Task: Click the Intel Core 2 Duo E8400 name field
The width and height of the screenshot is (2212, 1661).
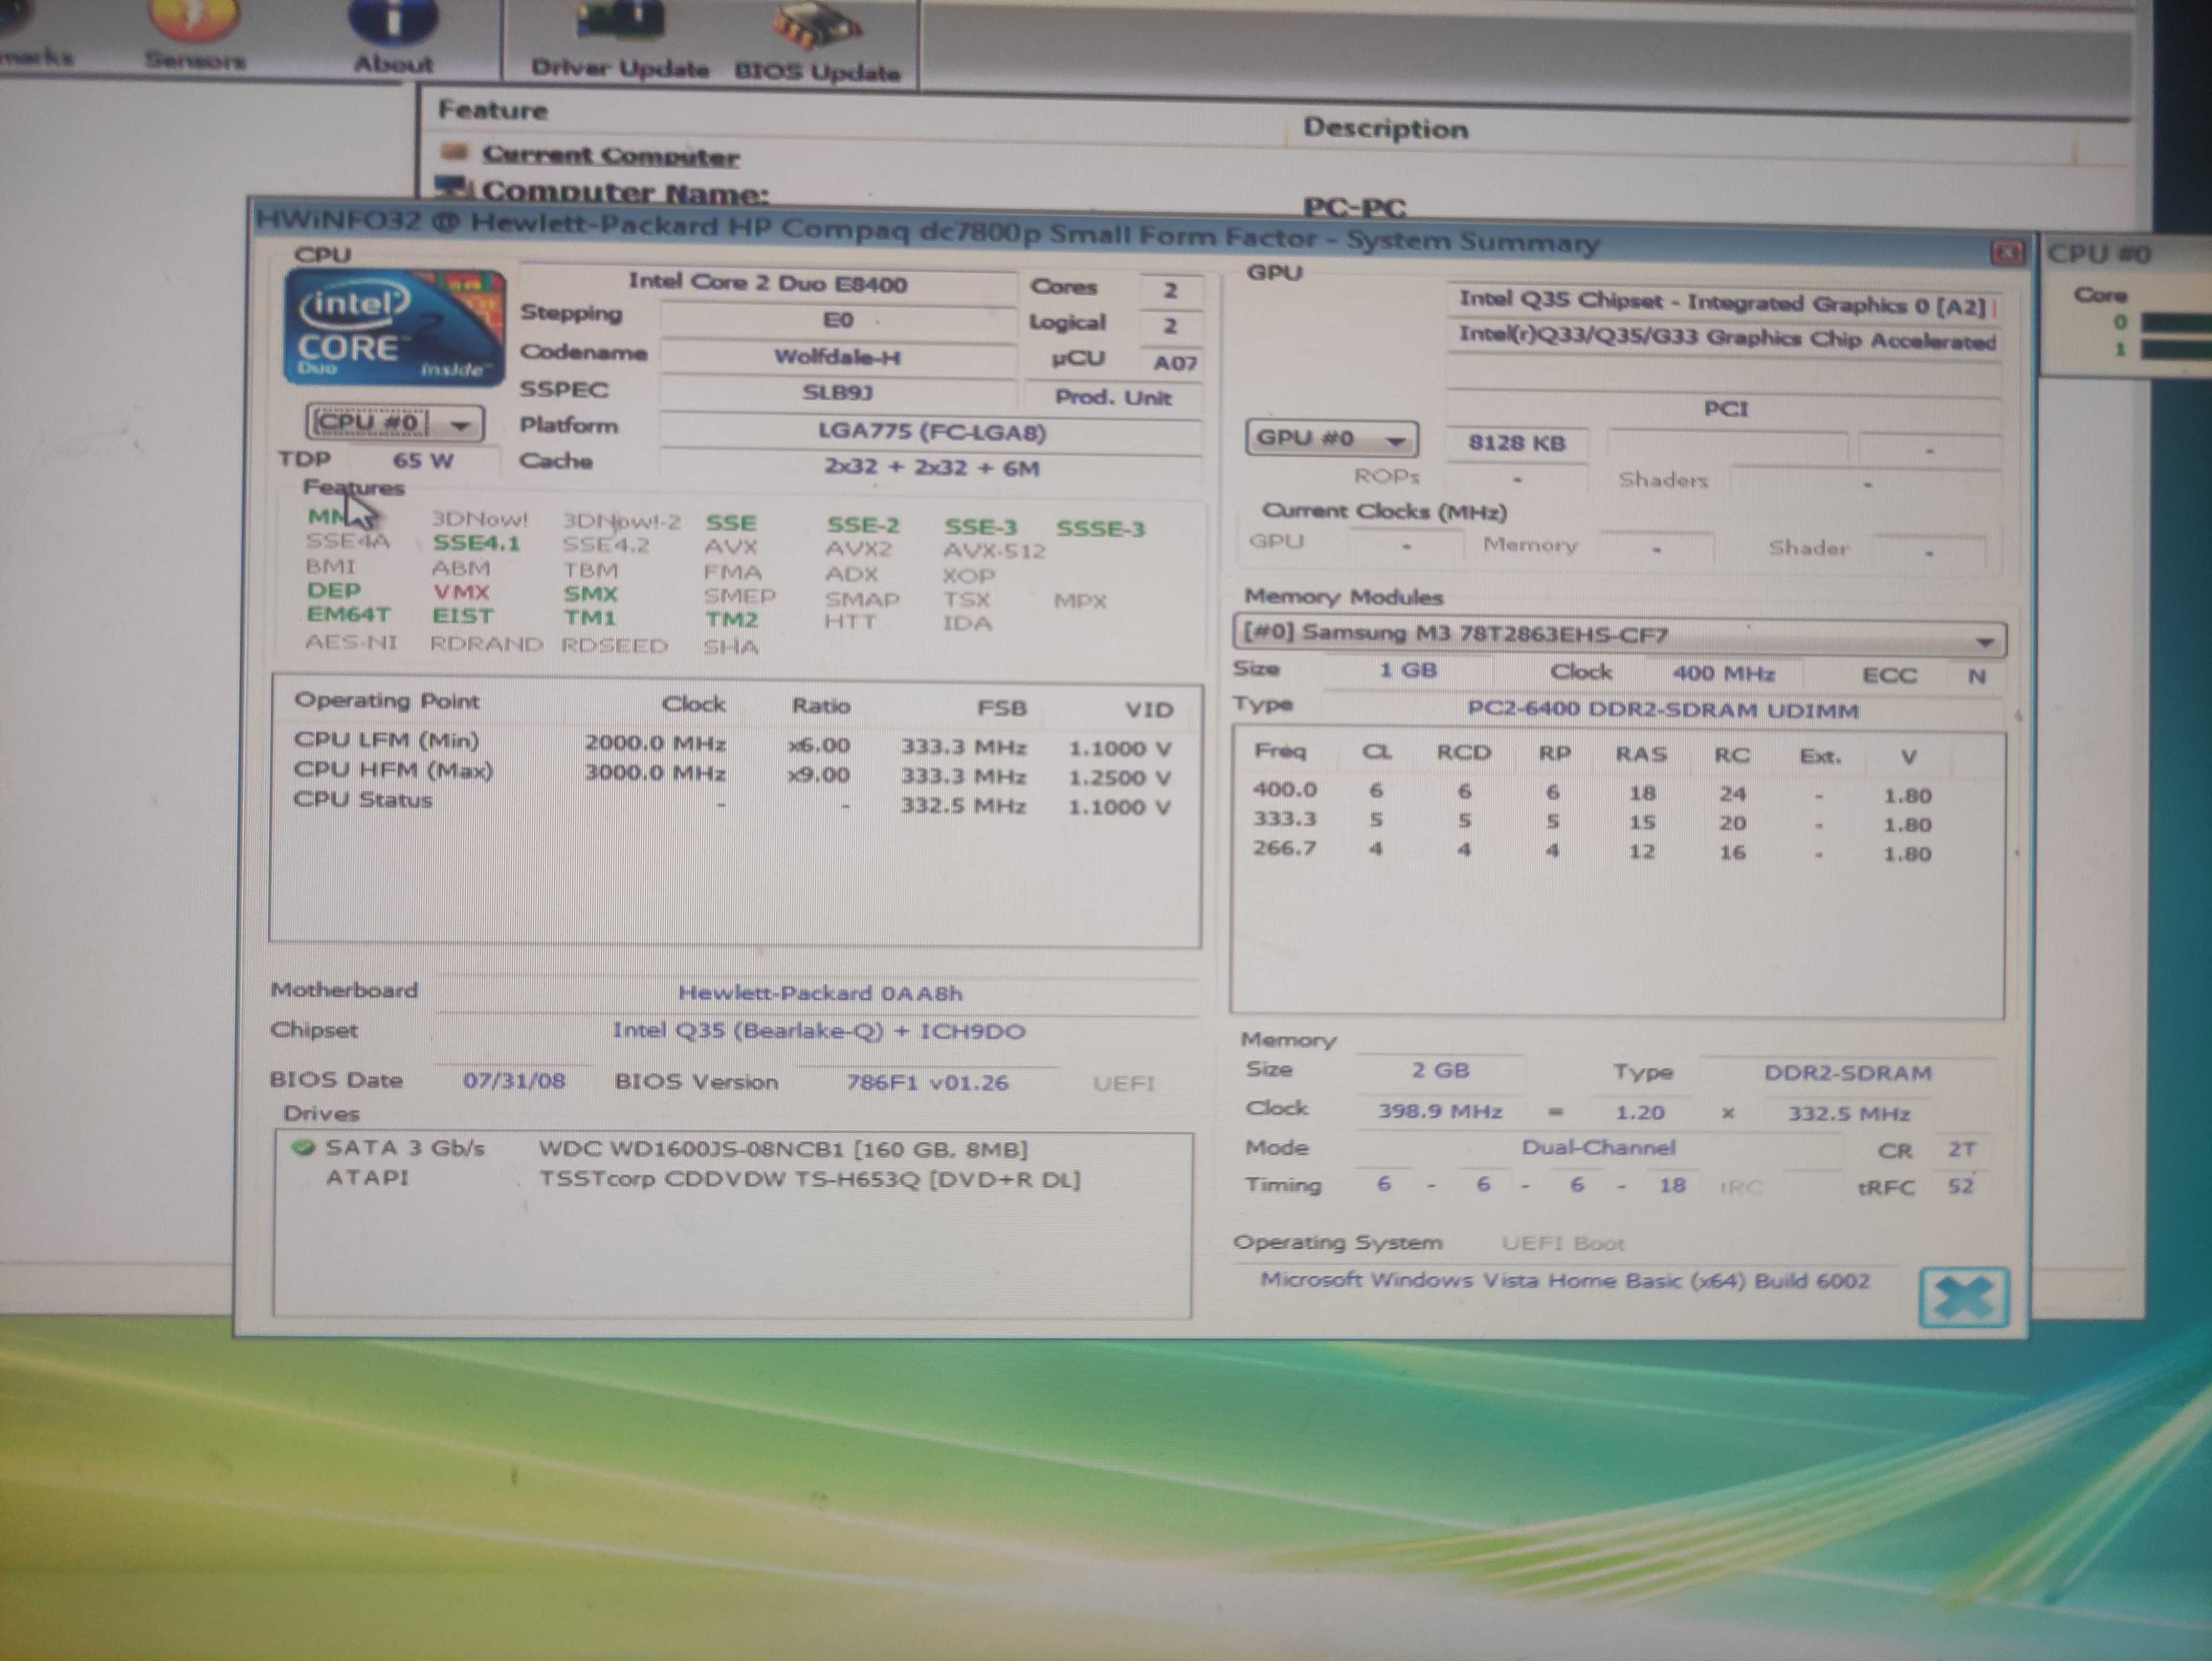Action: tap(767, 283)
